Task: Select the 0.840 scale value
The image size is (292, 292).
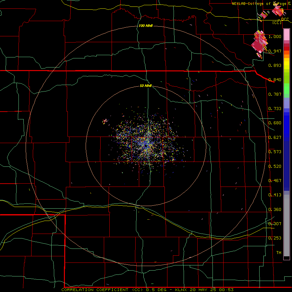Action: point(275,80)
